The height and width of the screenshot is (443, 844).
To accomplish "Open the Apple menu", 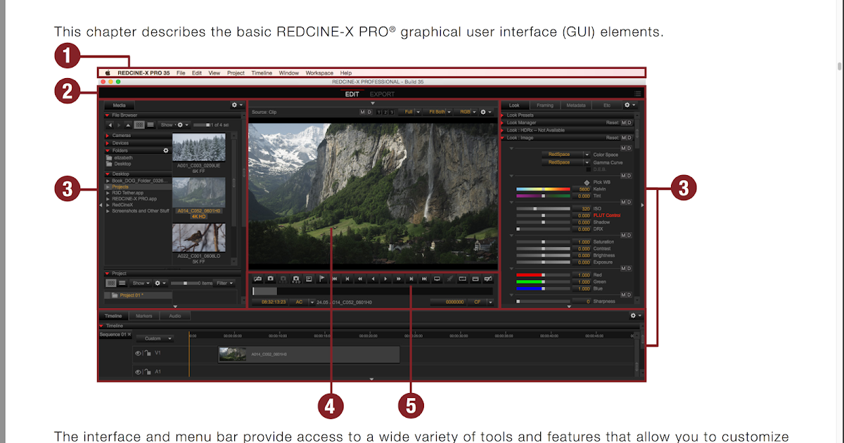I will [x=108, y=72].
